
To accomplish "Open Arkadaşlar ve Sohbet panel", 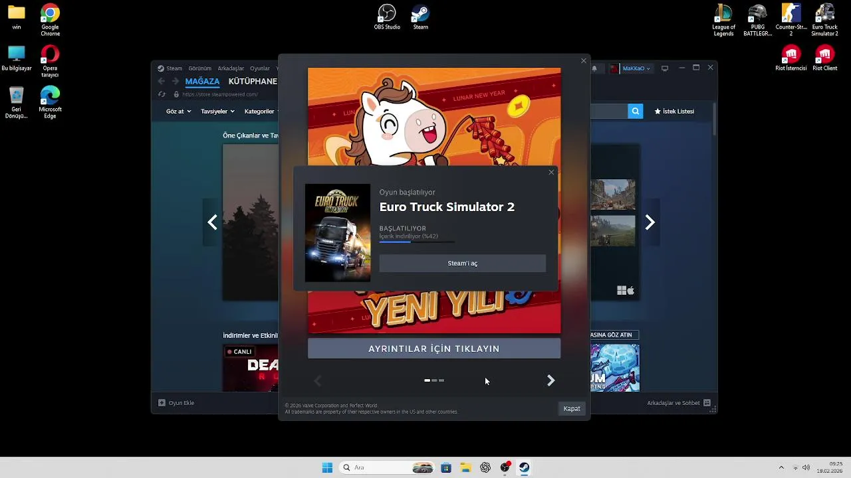I will [679, 403].
